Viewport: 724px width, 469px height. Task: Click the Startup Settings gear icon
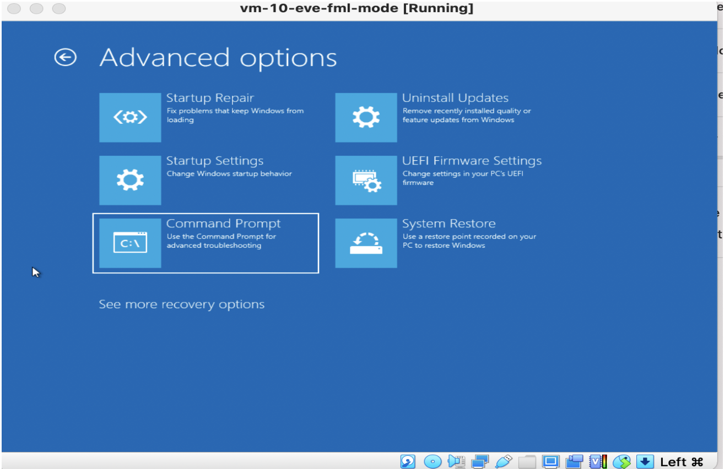pyautogui.click(x=130, y=180)
